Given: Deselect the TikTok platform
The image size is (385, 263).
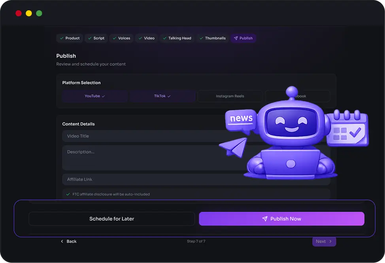Looking at the screenshot, I should point(162,96).
